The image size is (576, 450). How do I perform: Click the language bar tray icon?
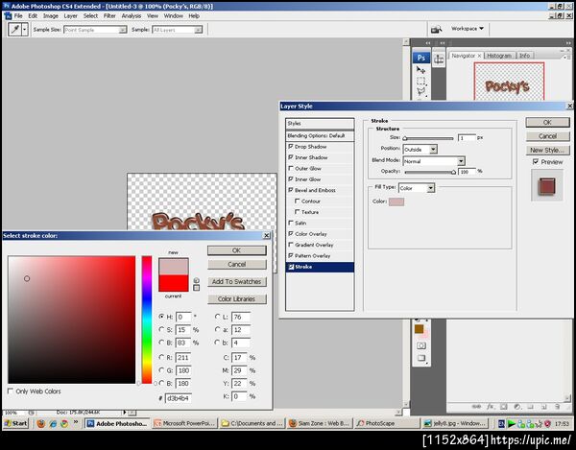coord(501,423)
